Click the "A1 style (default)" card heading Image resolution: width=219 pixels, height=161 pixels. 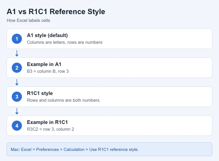pos(47,35)
